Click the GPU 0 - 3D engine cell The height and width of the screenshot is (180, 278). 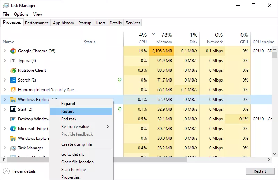click(261, 51)
